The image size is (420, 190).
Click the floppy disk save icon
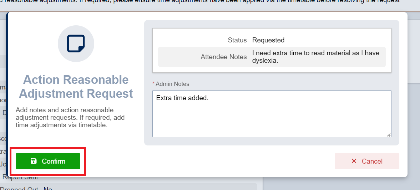pyautogui.click(x=34, y=161)
